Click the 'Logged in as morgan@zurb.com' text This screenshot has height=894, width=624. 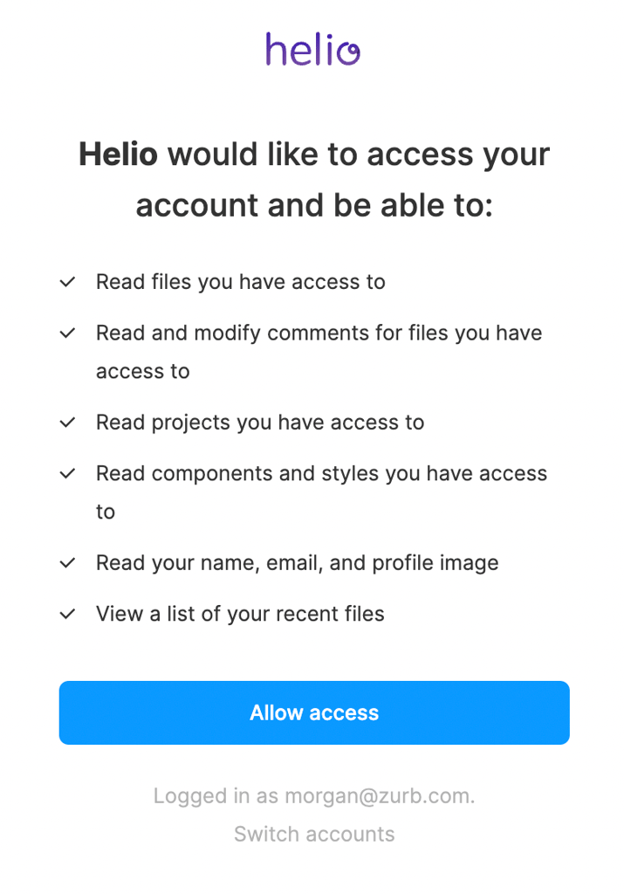click(314, 796)
